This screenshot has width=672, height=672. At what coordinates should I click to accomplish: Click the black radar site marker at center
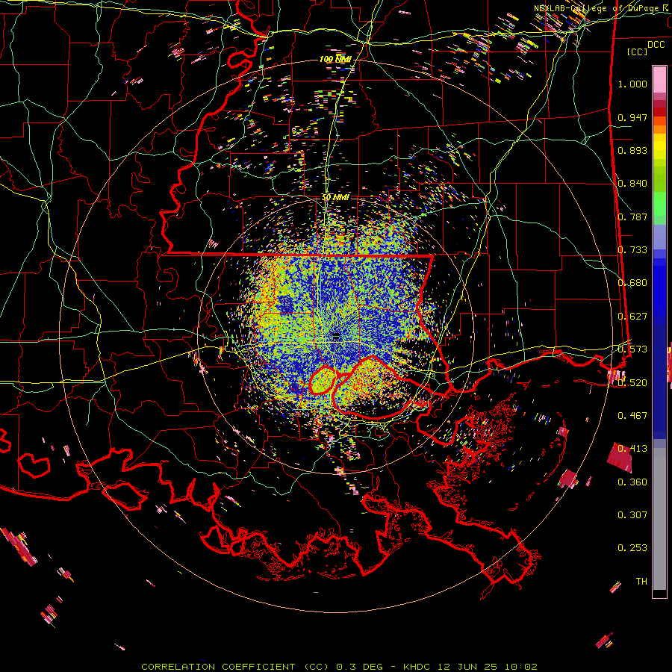click(336, 335)
